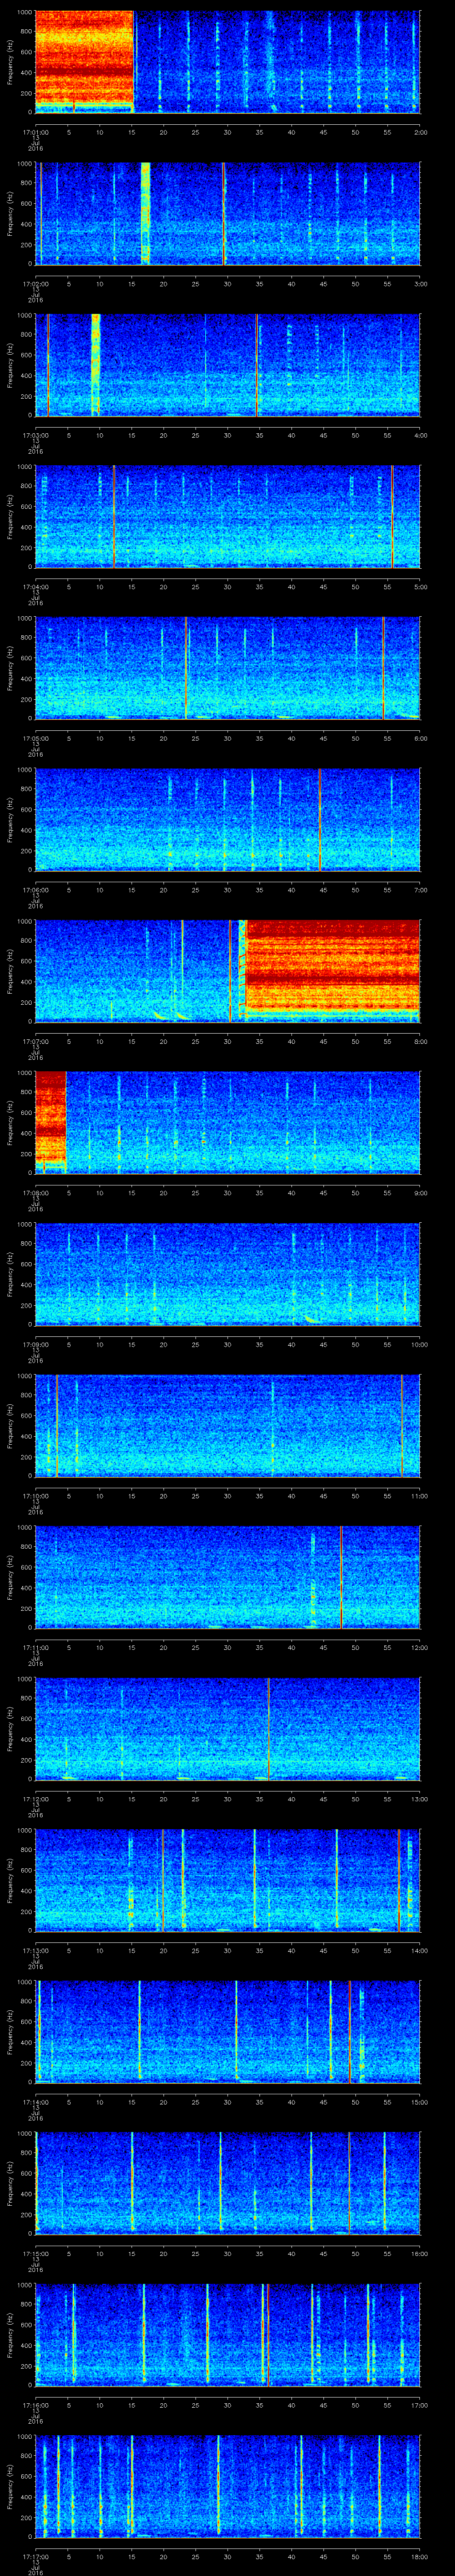Click the 17:05:00 timestamp label

coord(36,738)
